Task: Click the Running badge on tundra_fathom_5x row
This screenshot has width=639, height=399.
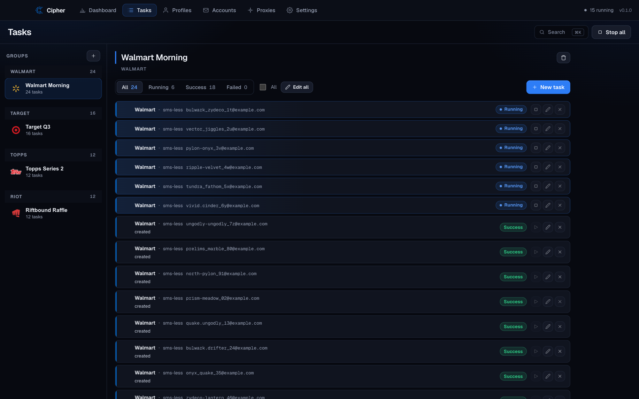Action: pyautogui.click(x=511, y=186)
